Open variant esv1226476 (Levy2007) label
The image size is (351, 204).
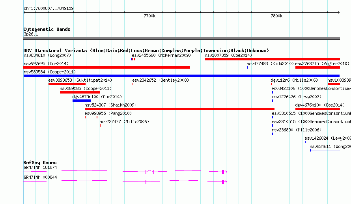(x=297, y=97)
